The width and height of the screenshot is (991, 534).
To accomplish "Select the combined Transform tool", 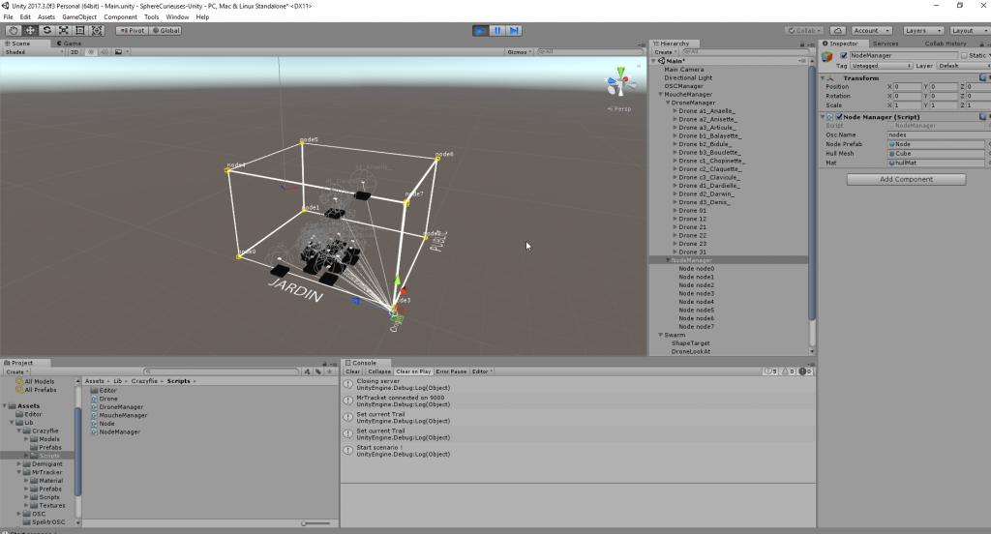I will (x=97, y=30).
